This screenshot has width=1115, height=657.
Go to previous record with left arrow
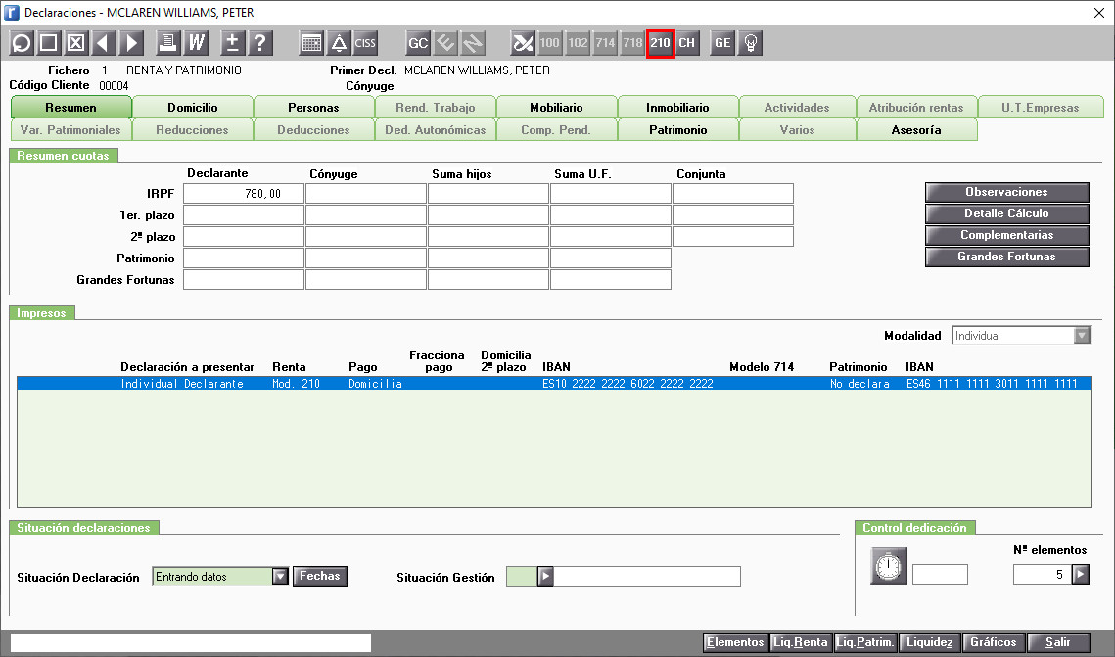pyautogui.click(x=104, y=43)
